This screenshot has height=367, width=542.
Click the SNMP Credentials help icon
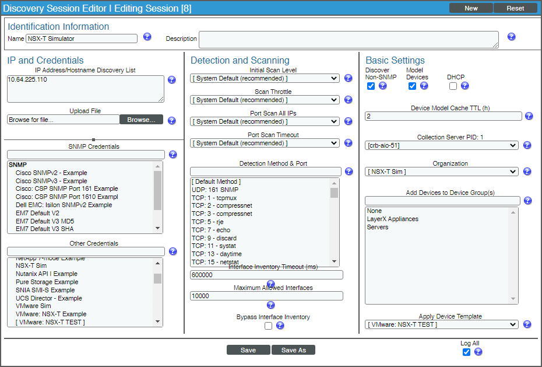173,155
